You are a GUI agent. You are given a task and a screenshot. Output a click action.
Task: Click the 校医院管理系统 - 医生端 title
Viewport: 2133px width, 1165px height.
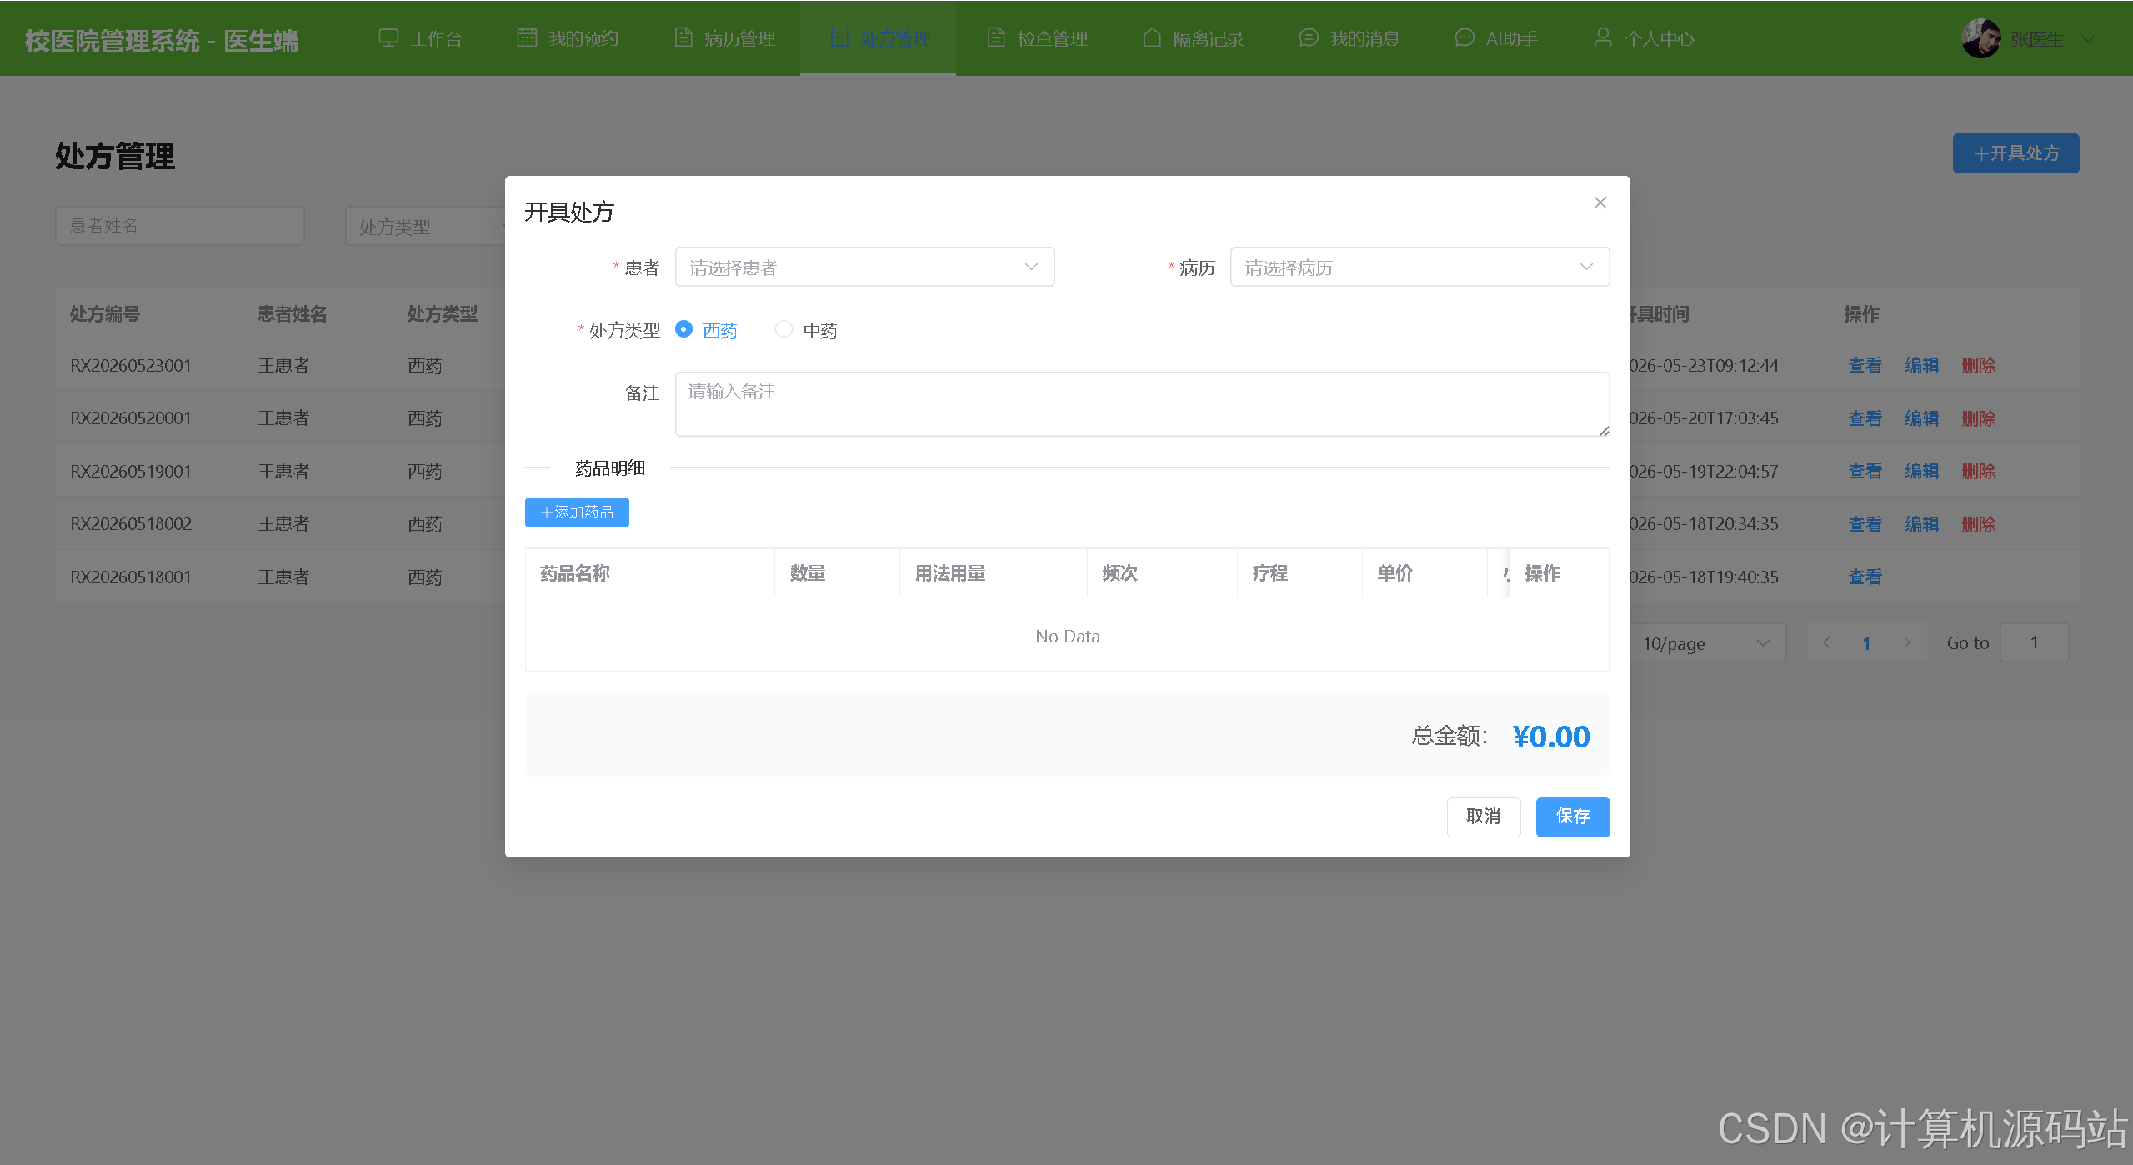[x=161, y=41]
